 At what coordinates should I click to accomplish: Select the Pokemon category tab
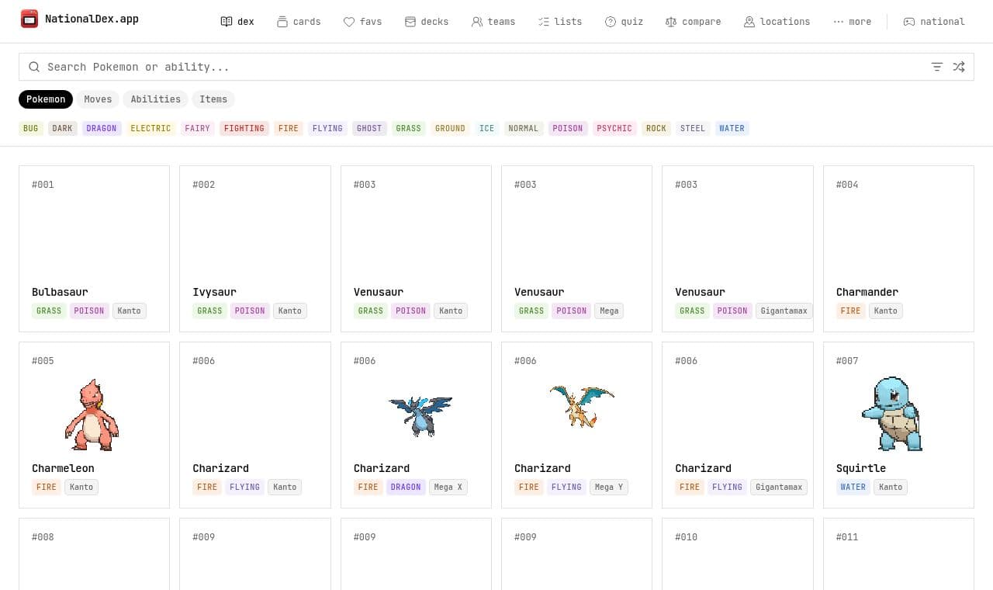coord(46,99)
